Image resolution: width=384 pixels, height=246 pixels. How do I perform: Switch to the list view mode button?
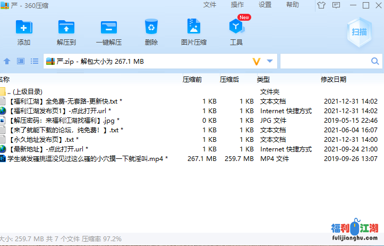(x=34, y=62)
